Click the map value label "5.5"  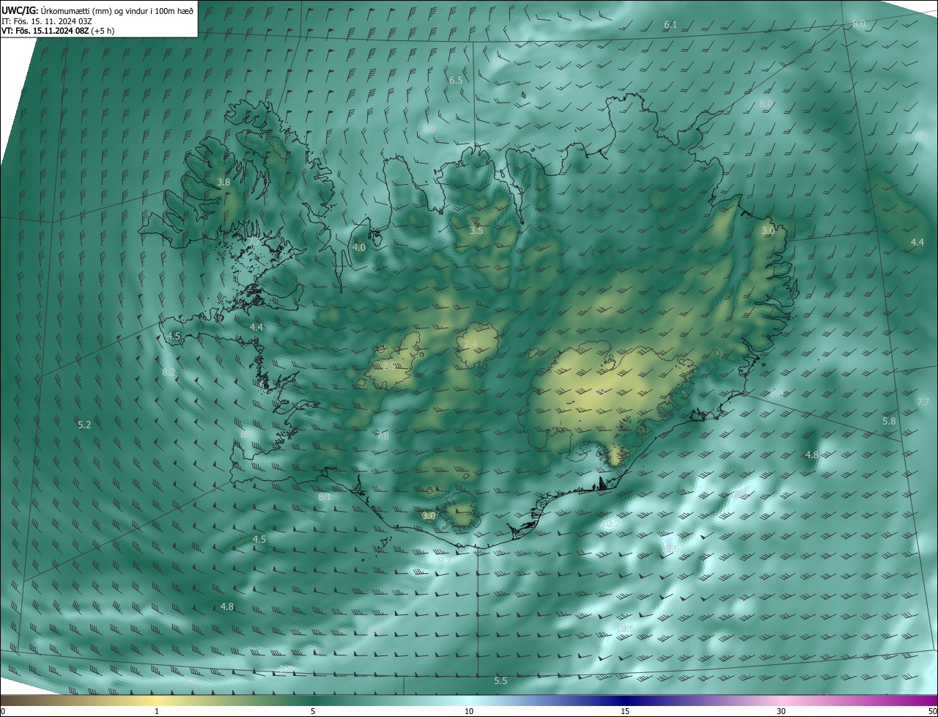coord(501,681)
